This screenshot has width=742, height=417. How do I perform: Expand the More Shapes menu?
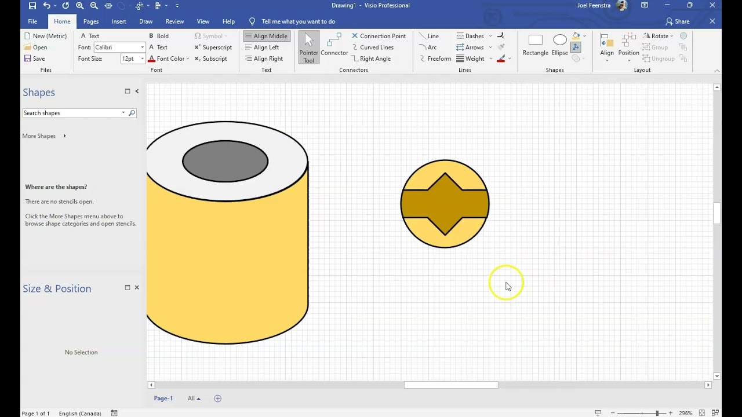tap(44, 136)
